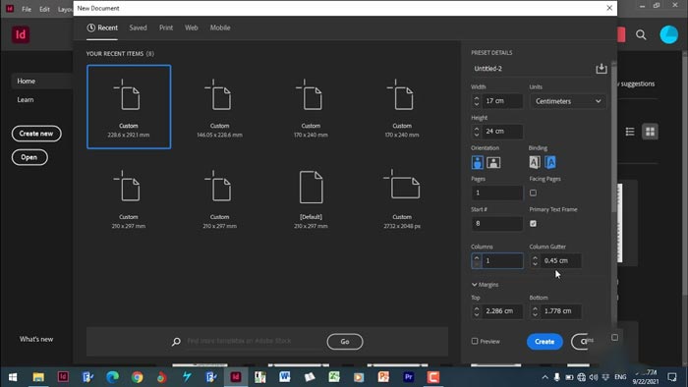Open the Edit menu

[x=44, y=9]
